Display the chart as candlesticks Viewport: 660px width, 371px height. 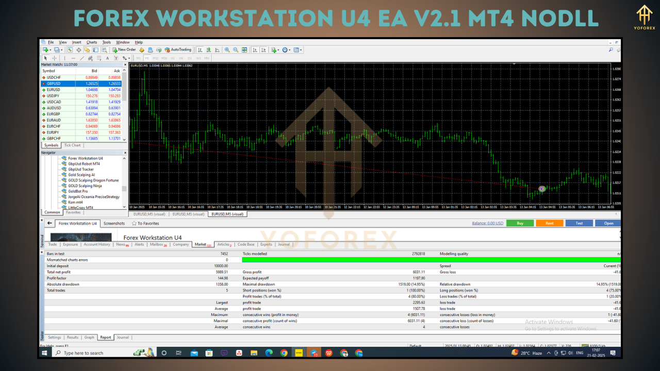click(x=208, y=49)
